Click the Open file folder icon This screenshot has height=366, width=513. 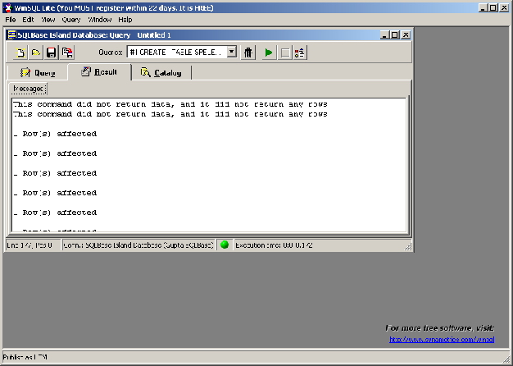(36, 53)
